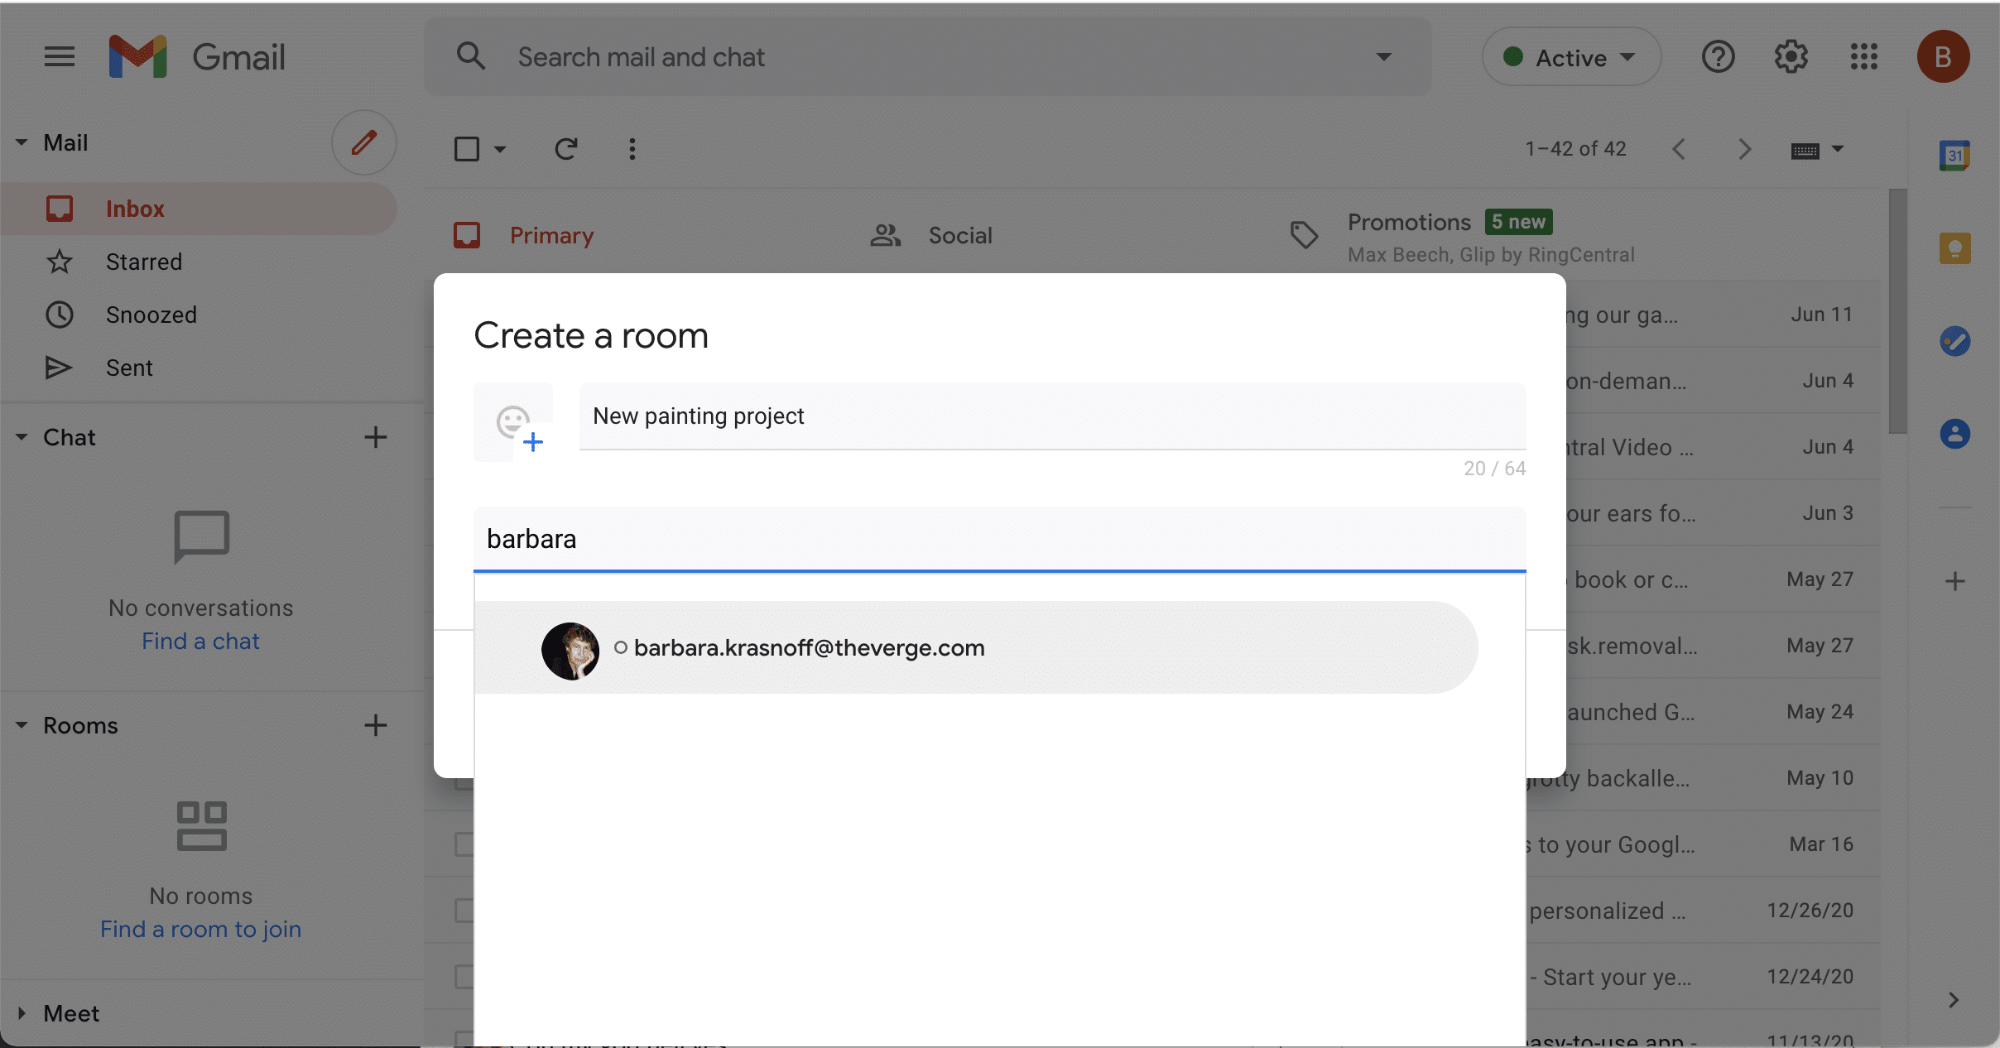Open the Contacts side panel icon
2000x1048 pixels.
tap(1954, 434)
